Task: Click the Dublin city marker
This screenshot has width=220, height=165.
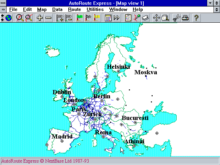Action: click(x=62, y=97)
